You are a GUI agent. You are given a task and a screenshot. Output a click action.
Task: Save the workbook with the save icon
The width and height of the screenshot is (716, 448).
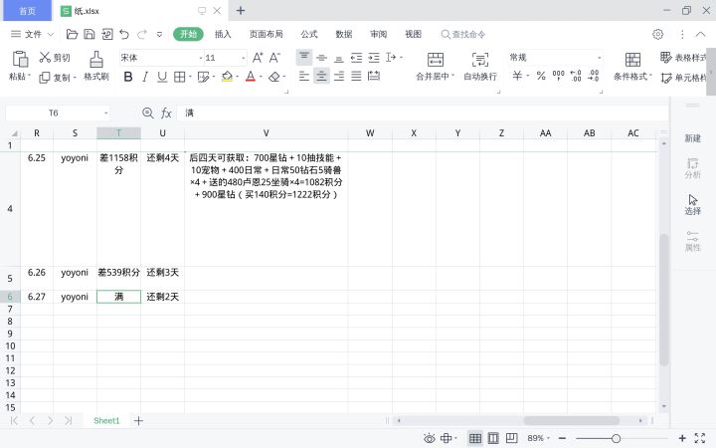89,34
